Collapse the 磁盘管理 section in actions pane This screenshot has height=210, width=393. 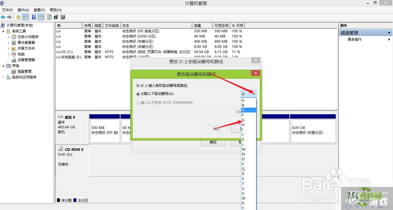tap(389, 33)
